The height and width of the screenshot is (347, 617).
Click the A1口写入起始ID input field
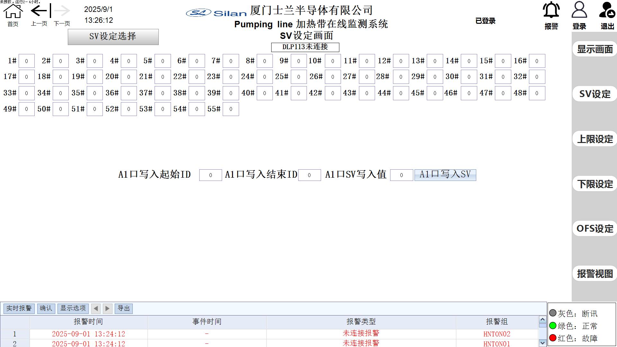click(210, 175)
